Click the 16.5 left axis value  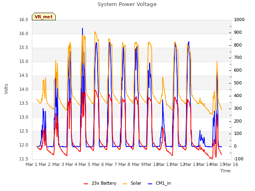click(24, 19)
